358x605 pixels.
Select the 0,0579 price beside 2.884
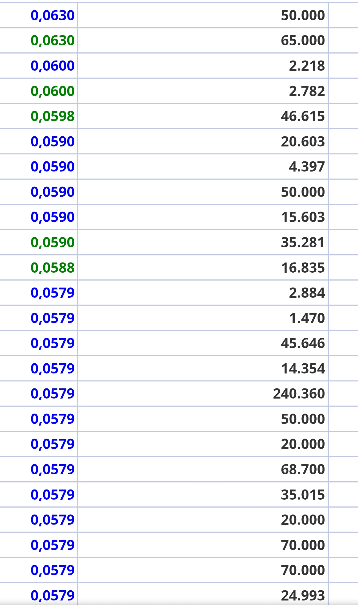pyautogui.click(x=53, y=293)
